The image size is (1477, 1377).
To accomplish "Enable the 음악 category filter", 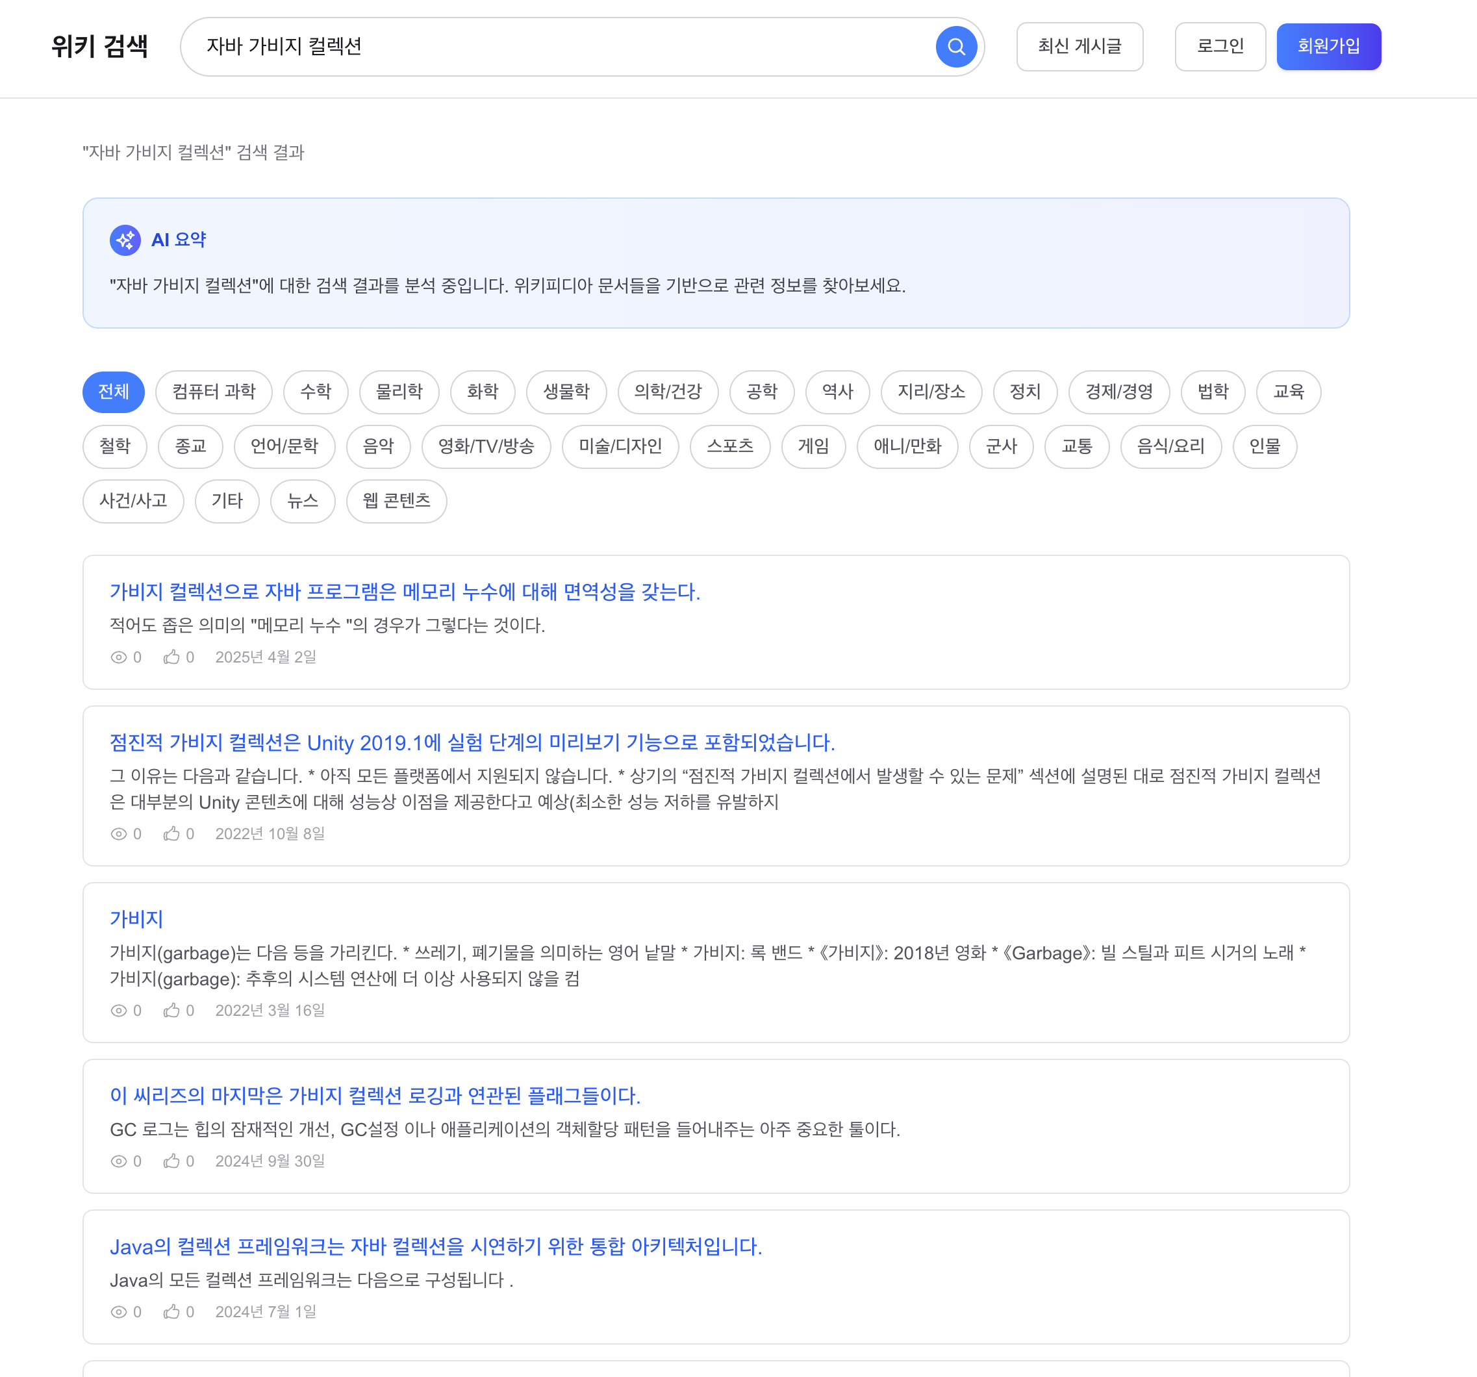I will click(379, 447).
